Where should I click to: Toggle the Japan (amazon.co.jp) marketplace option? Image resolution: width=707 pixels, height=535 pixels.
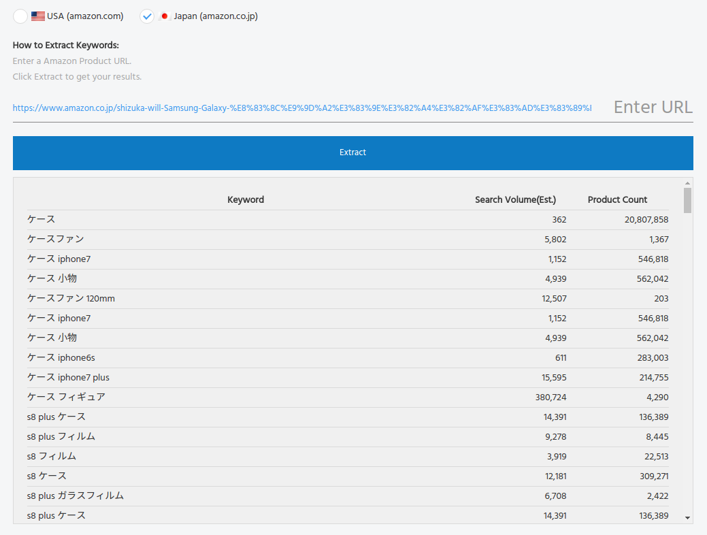click(x=147, y=16)
